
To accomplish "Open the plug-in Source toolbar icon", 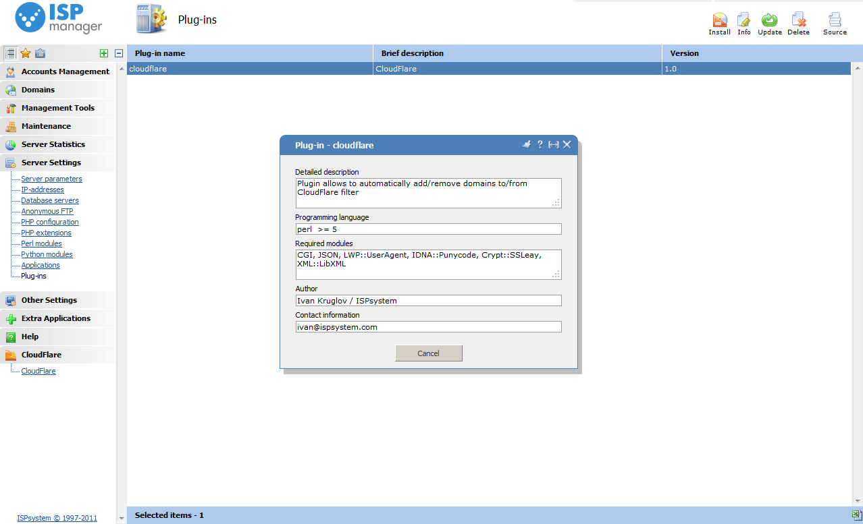I will [x=835, y=24].
